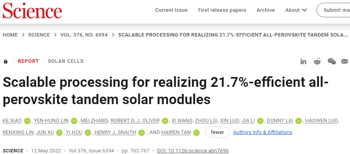Screen dimensions: 350x154
Task: Share article via Reddit icon
Action: pos(317,61)
